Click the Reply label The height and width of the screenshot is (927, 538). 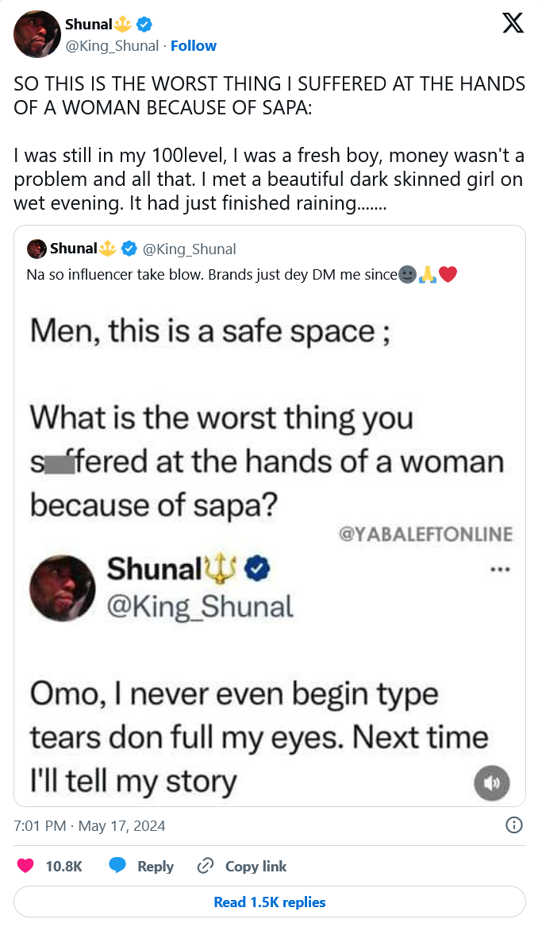[156, 866]
